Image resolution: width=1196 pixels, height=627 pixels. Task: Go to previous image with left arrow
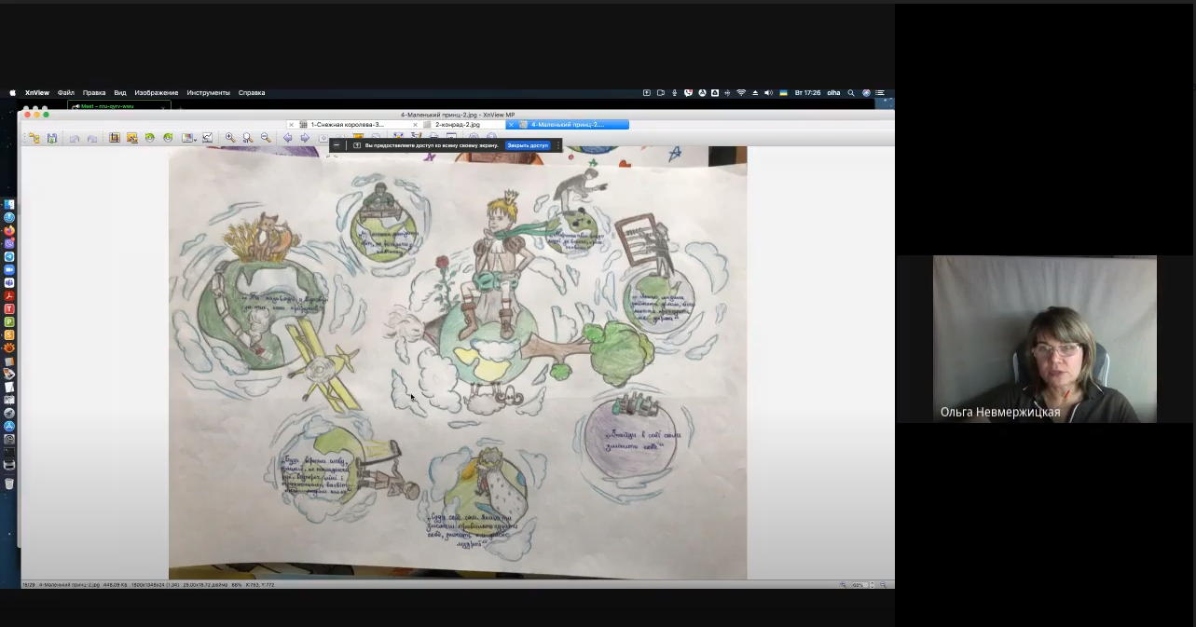[x=288, y=138]
